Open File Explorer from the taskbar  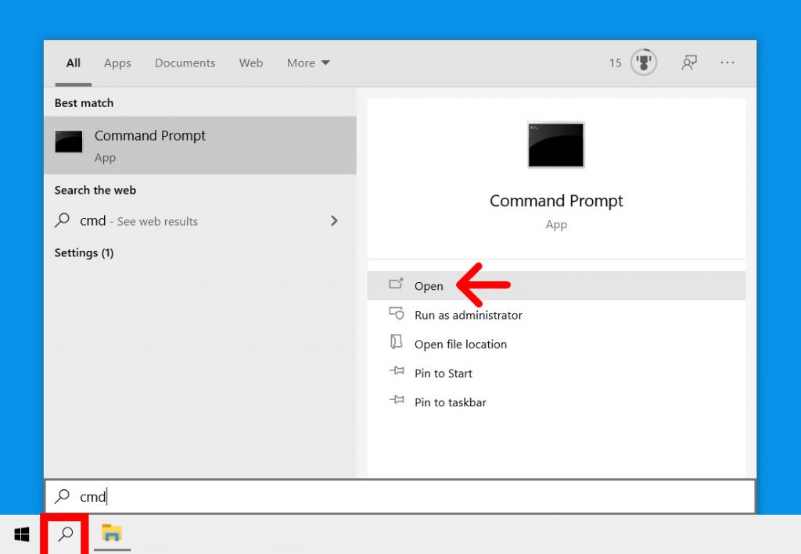[111, 533]
